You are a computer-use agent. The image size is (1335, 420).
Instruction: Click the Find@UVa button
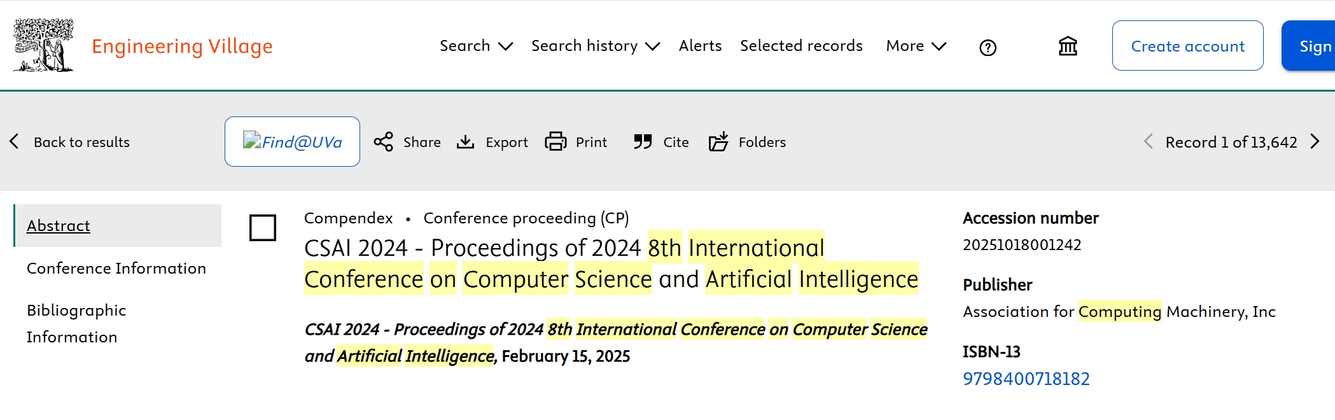click(292, 141)
